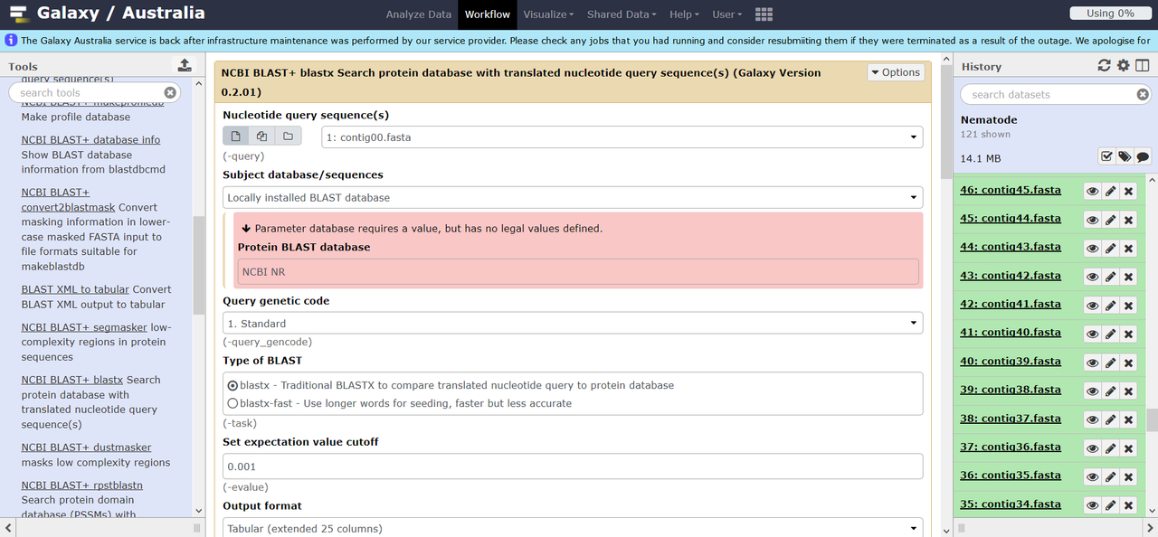This screenshot has height=537, width=1158.
Task: Delete dataset contig44.fasta
Action: click(1129, 220)
